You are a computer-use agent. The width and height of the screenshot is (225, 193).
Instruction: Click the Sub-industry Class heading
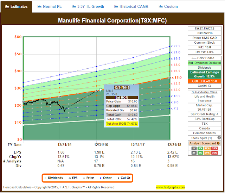pos(205,92)
